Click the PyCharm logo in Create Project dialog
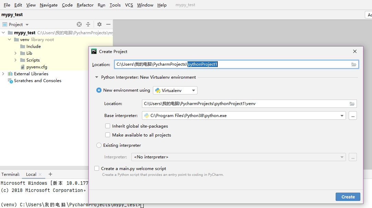This screenshot has width=372, height=208. pyautogui.click(x=94, y=51)
